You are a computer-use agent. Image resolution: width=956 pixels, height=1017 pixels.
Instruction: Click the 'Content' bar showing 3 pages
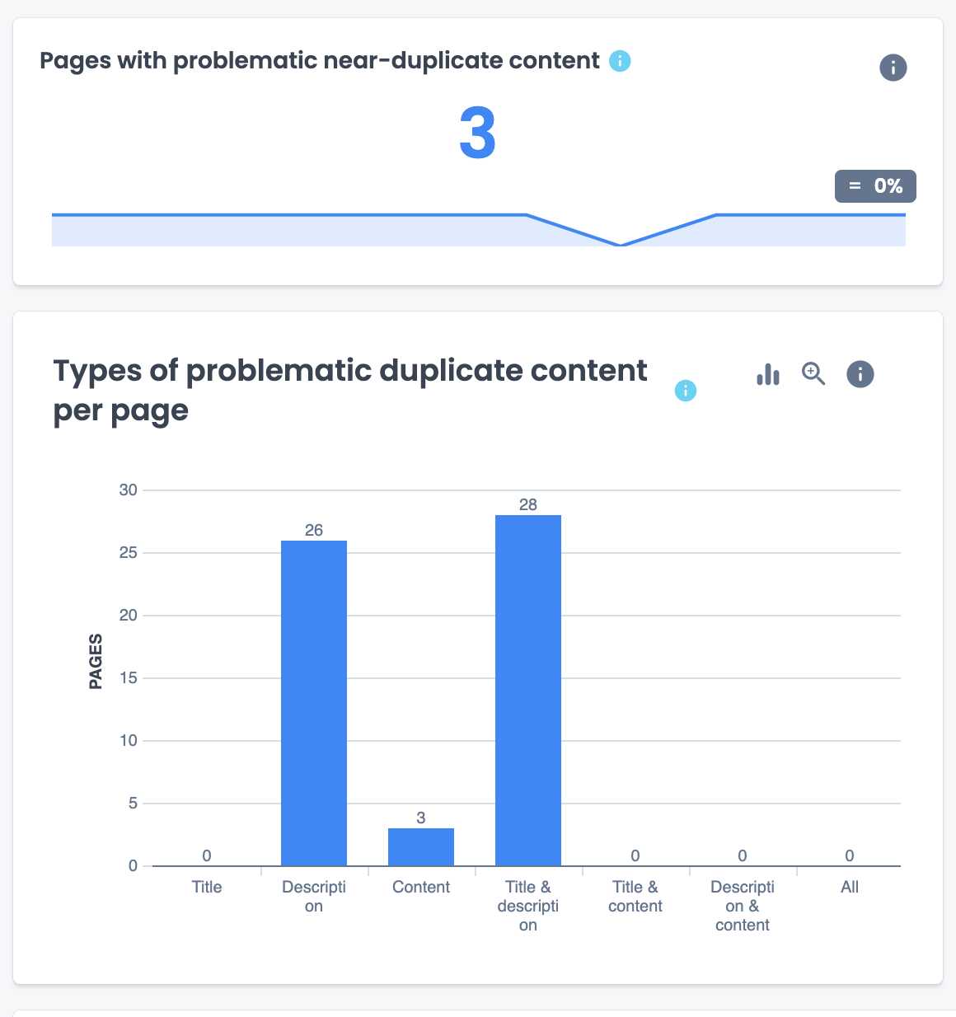(421, 846)
